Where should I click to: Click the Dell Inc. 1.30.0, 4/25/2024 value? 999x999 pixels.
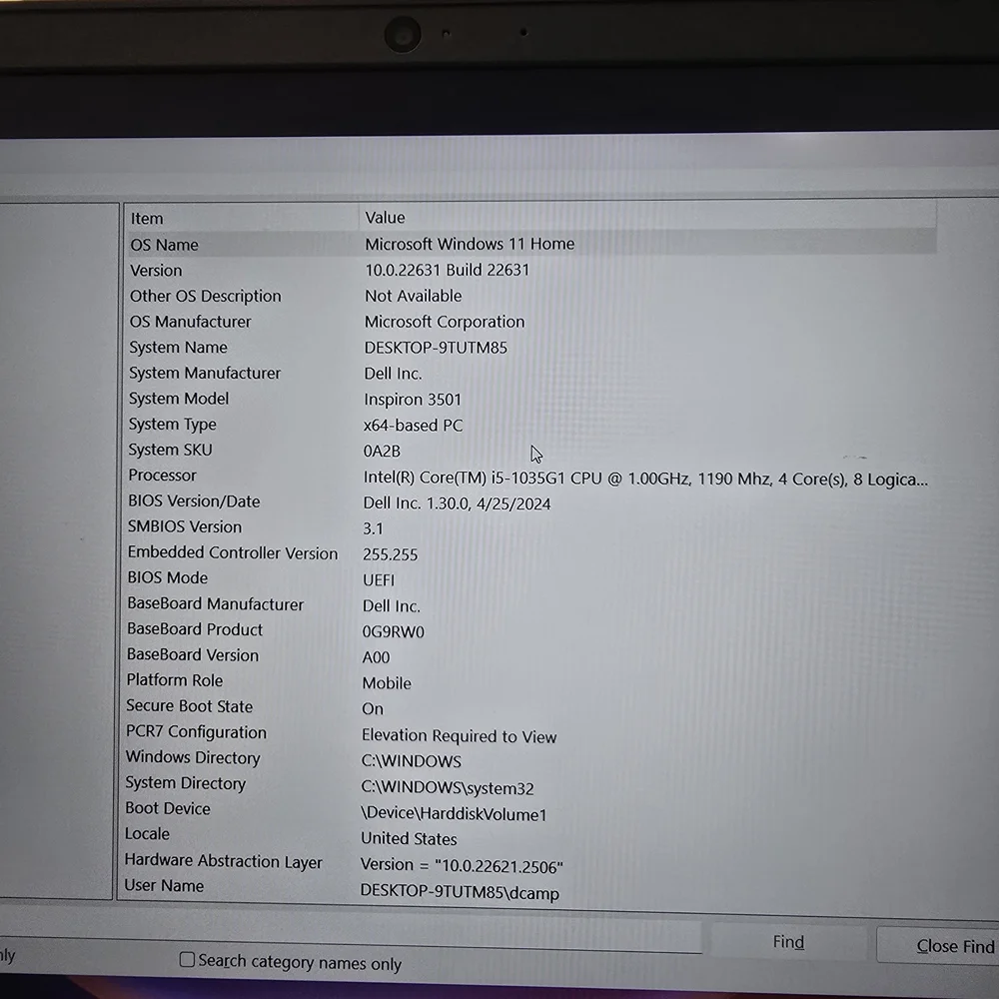[x=457, y=503]
